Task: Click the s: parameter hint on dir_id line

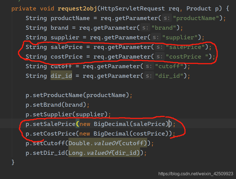Action: [149, 76]
